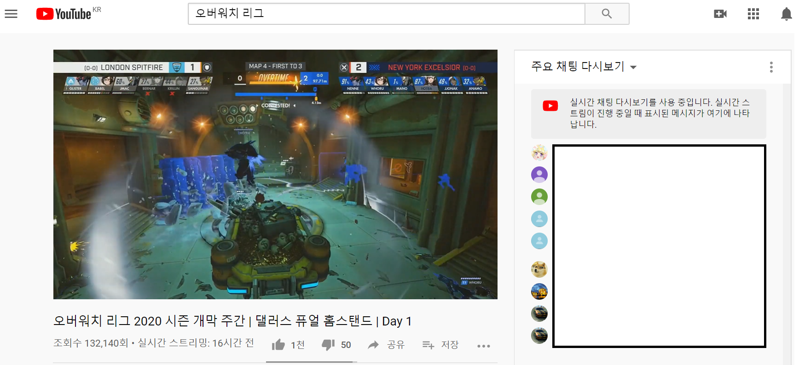Viewport: 799px width, 365px height.
Task: Click the share arrow icon
Action: 373,345
